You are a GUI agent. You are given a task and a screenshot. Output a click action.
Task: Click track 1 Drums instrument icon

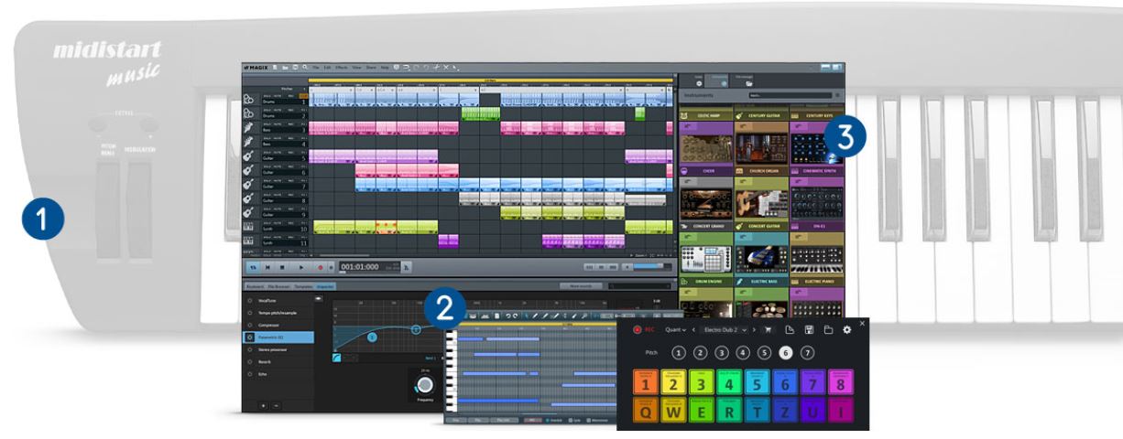[248, 101]
